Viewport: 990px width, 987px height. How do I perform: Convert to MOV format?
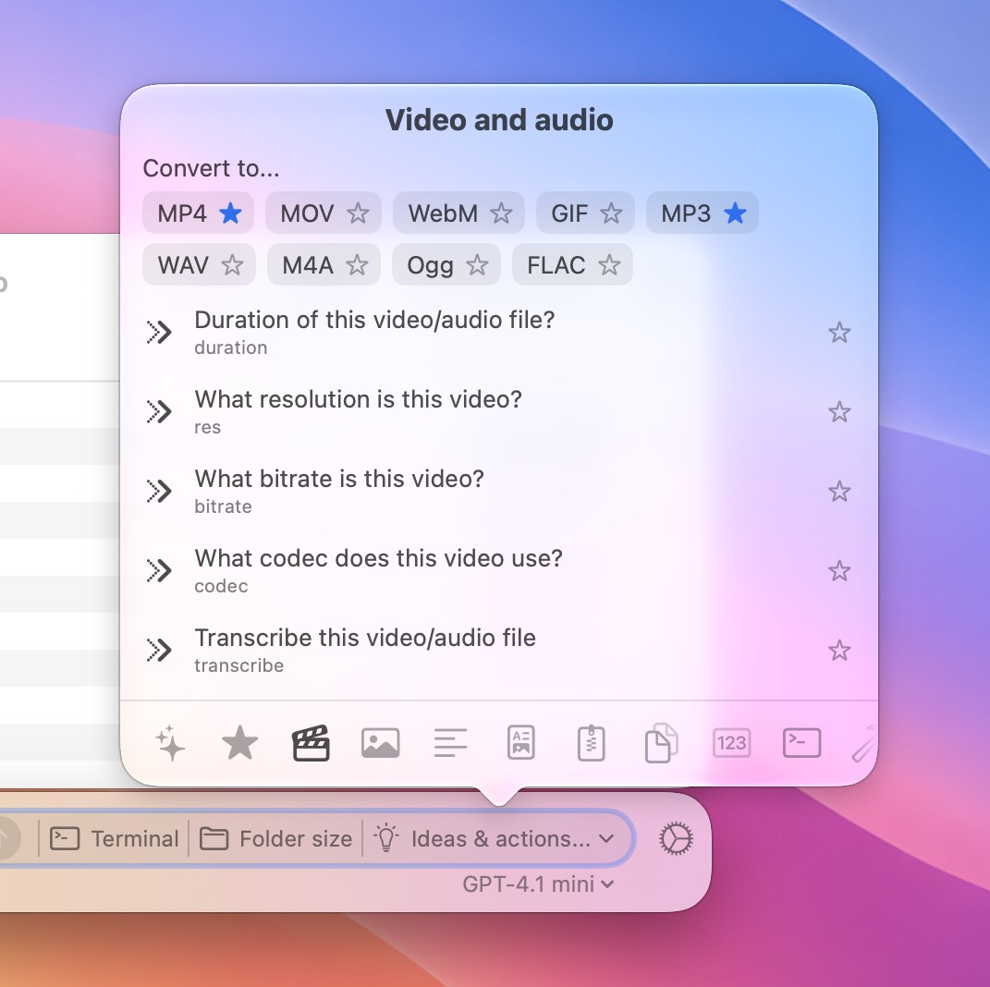tap(307, 213)
